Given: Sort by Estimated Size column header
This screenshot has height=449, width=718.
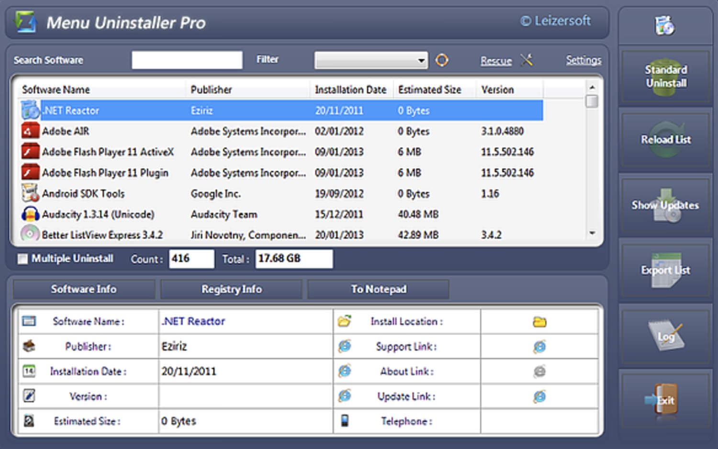Looking at the screenshot, I should [x=434, y=90].
